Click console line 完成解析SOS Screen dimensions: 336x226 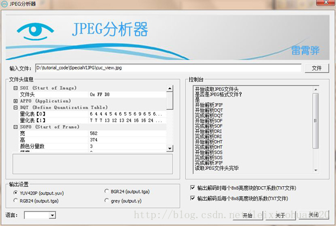click(209, 158)
